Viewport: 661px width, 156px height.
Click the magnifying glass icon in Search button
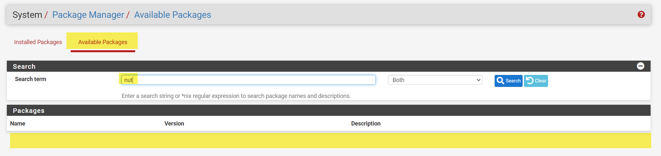[500, 81]
